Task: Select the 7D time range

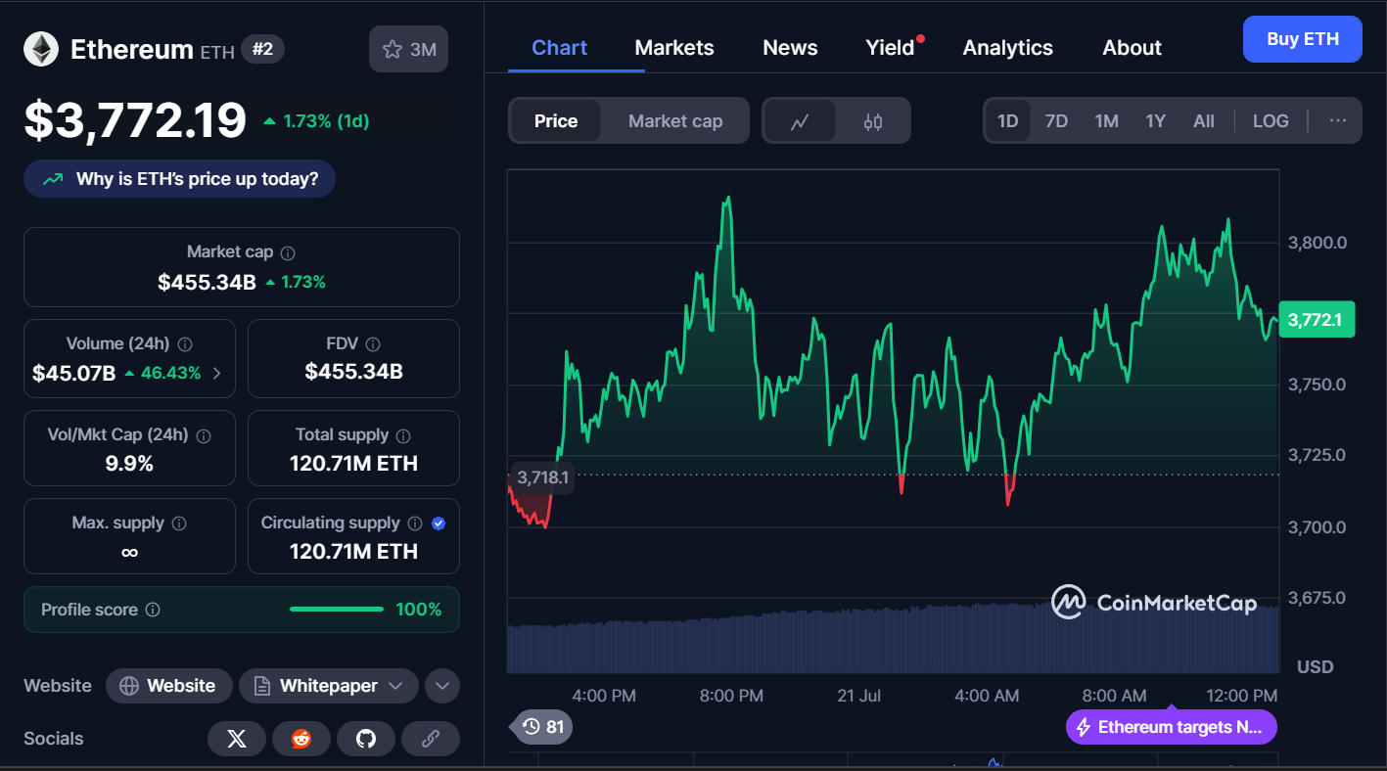Action: (x=1056, y=121)
